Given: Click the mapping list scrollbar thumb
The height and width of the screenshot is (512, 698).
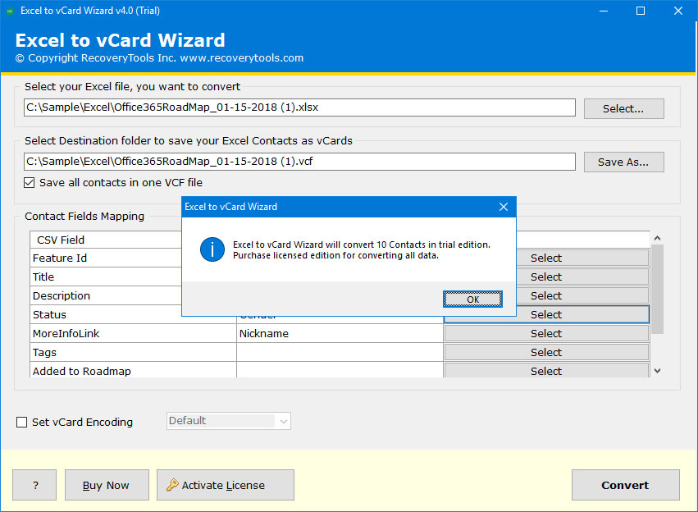Looking at the screenshot, I should [x=657, y=290].
